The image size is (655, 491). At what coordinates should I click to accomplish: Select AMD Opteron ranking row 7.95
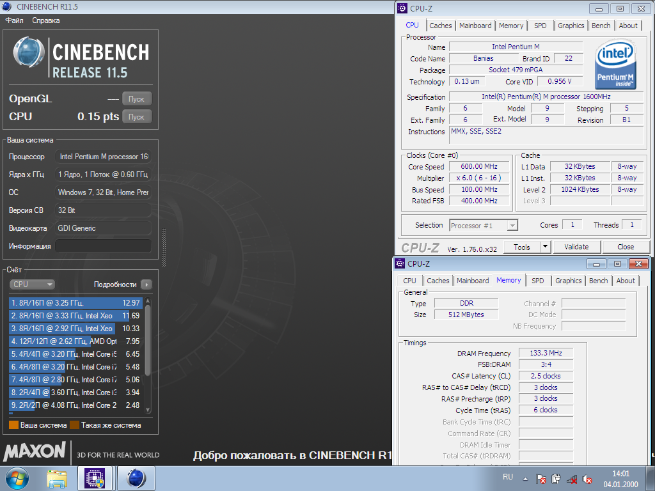[x=75, y=341]
